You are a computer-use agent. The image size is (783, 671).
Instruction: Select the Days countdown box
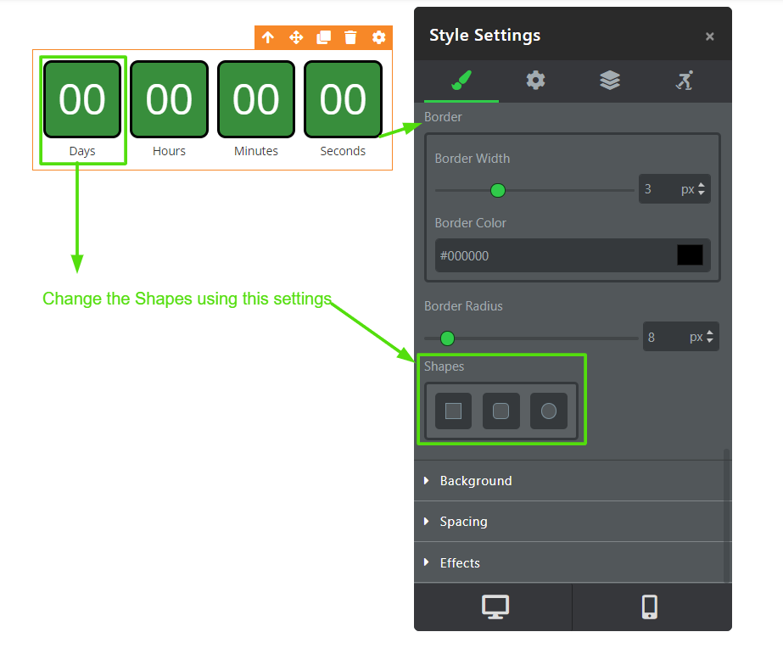click(x=82, y=99)
